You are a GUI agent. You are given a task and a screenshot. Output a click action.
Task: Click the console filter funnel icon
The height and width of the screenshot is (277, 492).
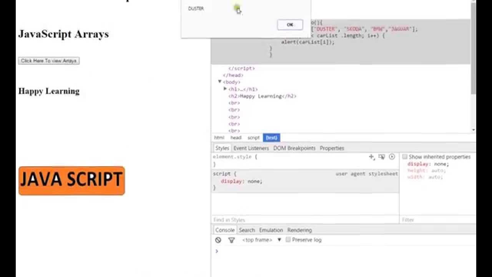point(231,240)
